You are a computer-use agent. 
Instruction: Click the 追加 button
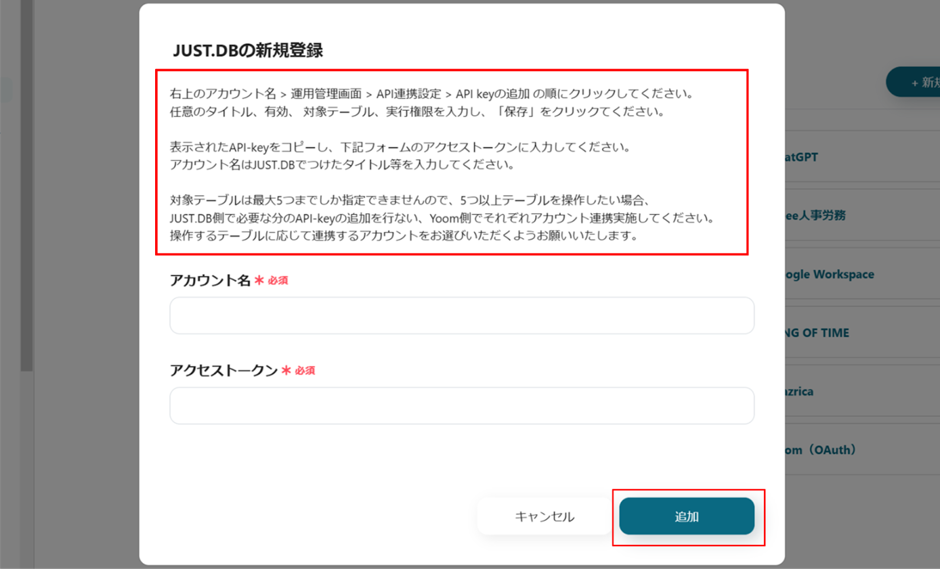click(687, 516)
